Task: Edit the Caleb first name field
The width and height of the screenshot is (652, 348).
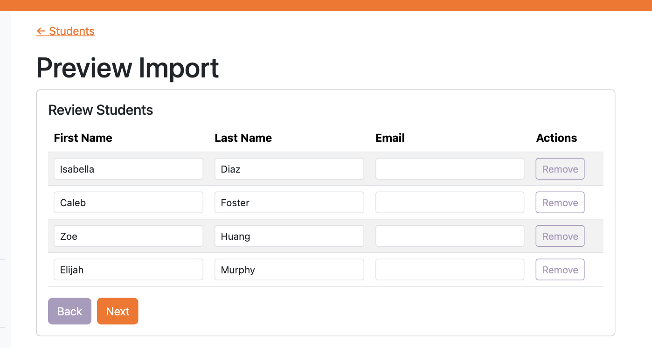Action: (x=128, y=202)
